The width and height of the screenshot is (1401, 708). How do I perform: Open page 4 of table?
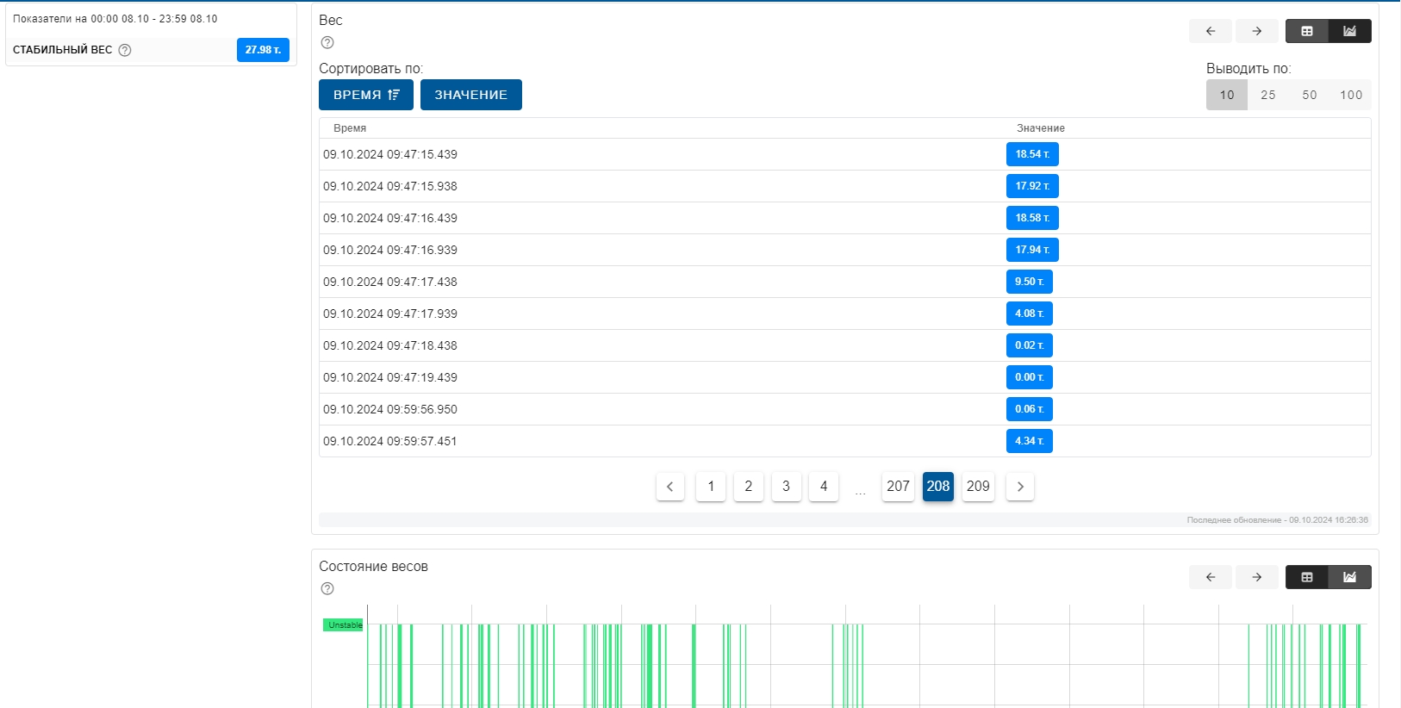click(x=824, y=487)
